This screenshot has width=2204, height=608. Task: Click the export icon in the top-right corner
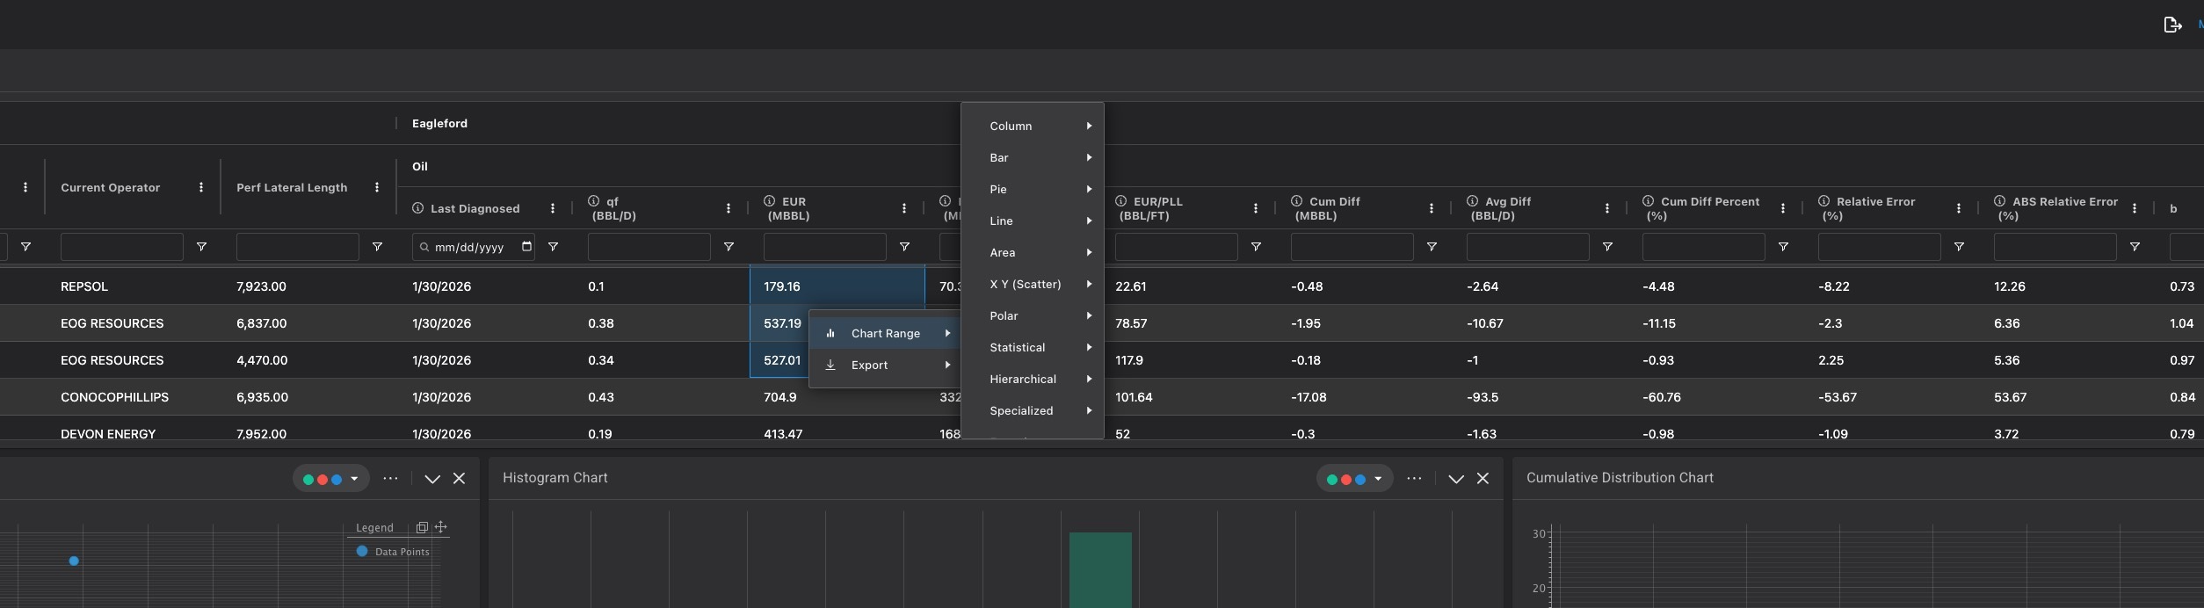coord(2171,25)
